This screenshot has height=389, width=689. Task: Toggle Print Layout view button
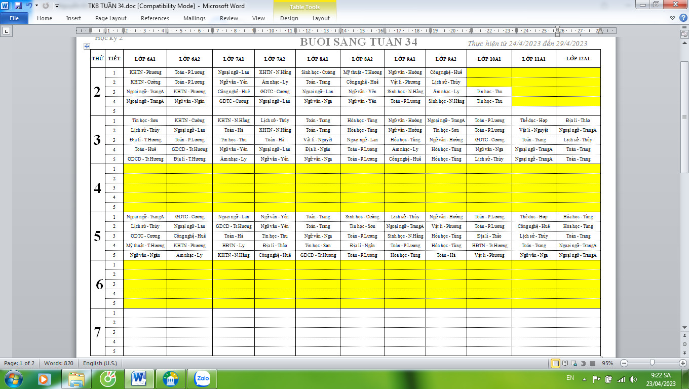coord(556,363)
